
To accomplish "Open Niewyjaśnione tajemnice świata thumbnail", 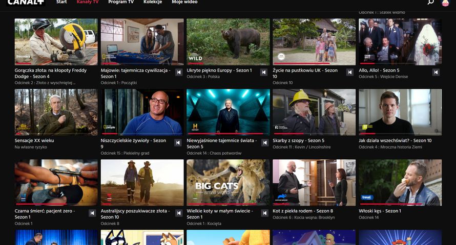I will [229, 112].
